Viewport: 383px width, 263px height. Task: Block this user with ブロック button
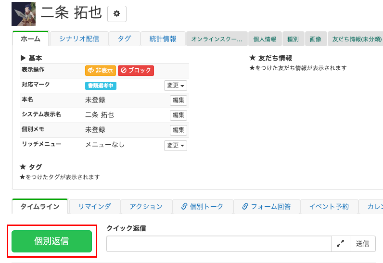(x=136, y=71)
